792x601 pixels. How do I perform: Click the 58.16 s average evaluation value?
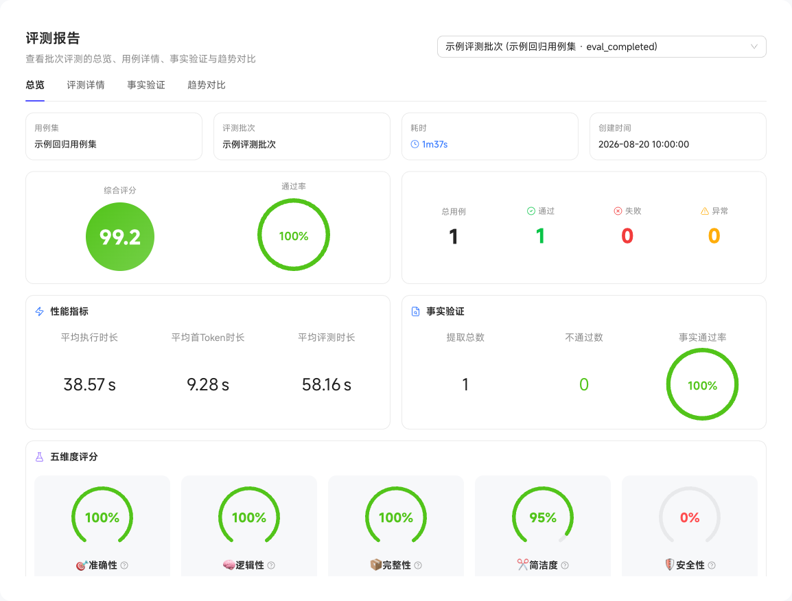click(327, 385)
